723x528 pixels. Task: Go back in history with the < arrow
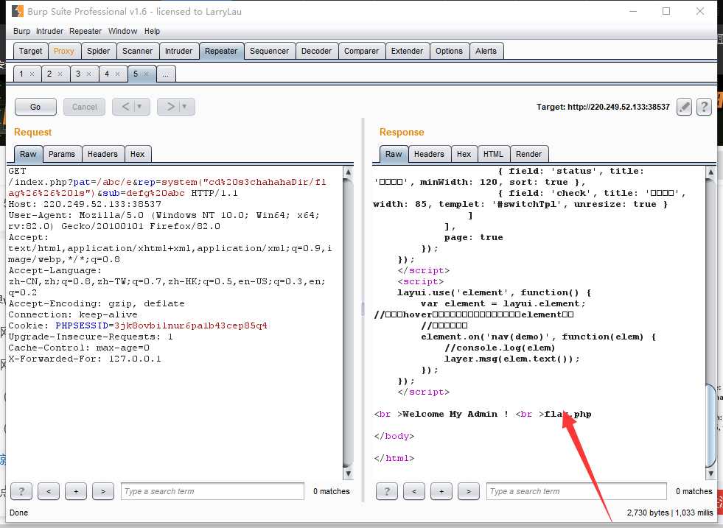click(x=125, y=107)
